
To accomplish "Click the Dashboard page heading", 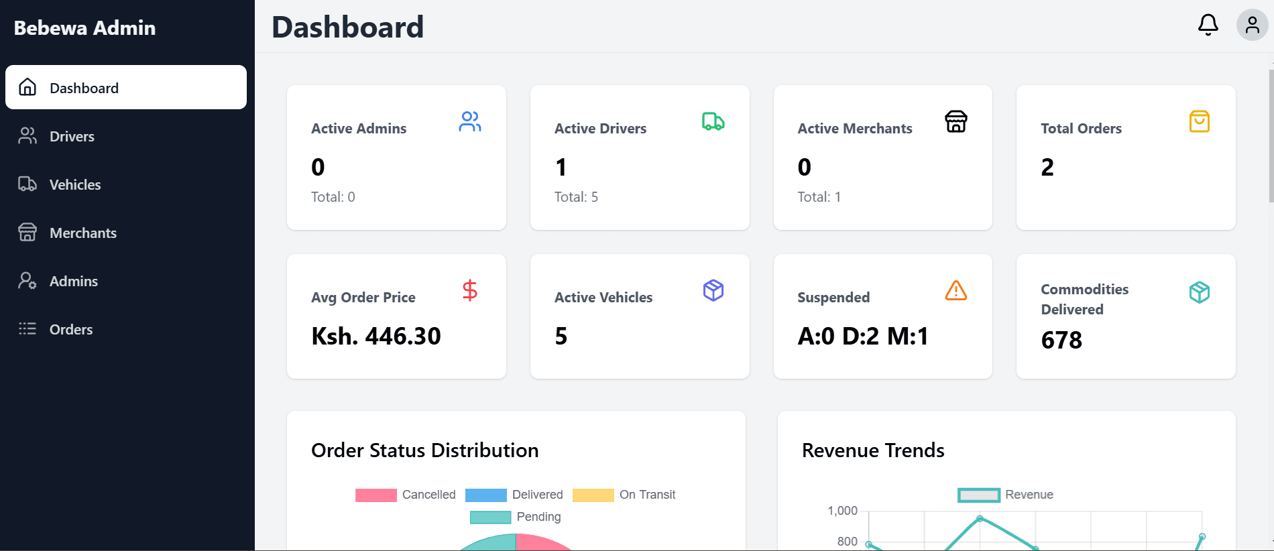I will point(347,27).
